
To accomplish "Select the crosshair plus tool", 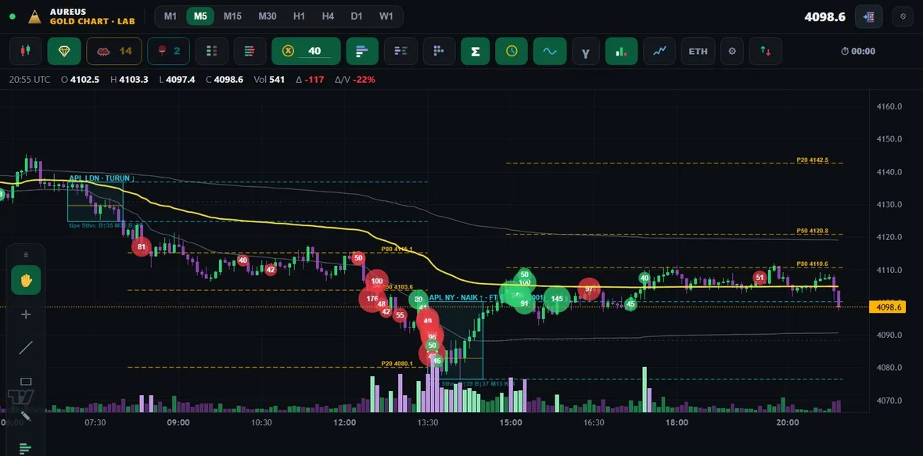I will (x=26, y=314).
